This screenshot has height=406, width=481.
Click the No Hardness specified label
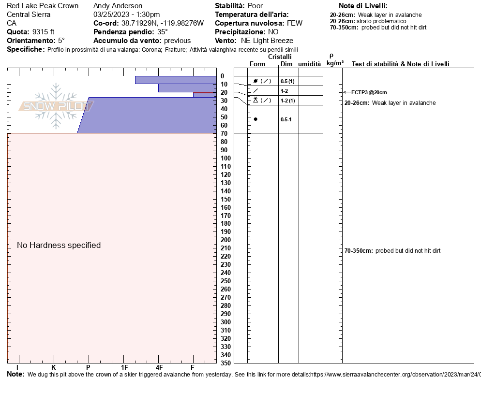[x=59, y=245]
